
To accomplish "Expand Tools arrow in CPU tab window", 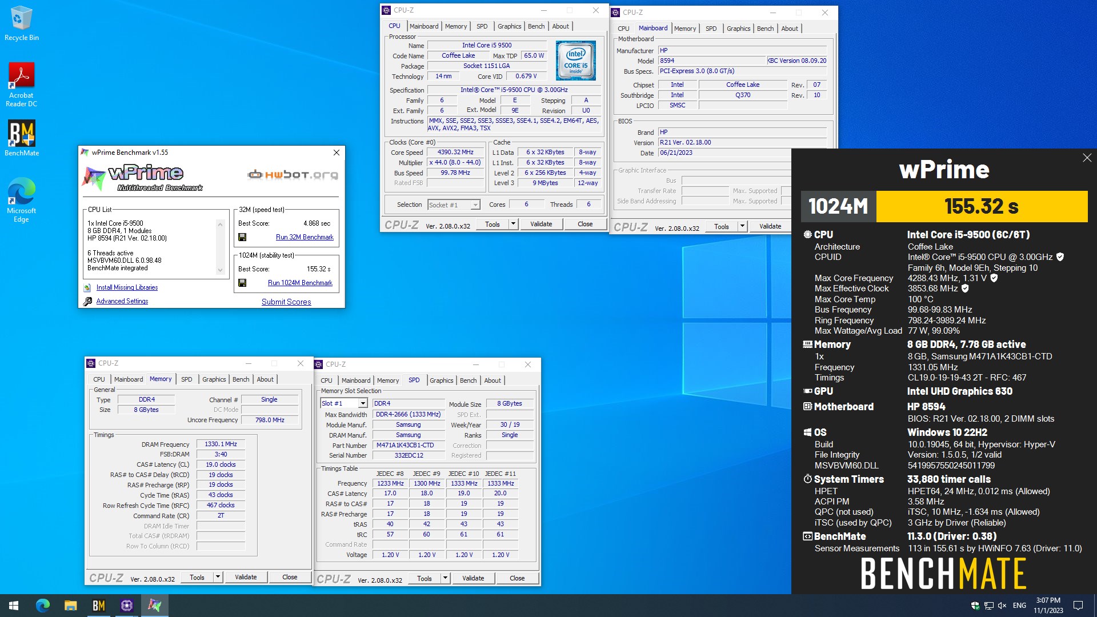I will coord(513,225).
